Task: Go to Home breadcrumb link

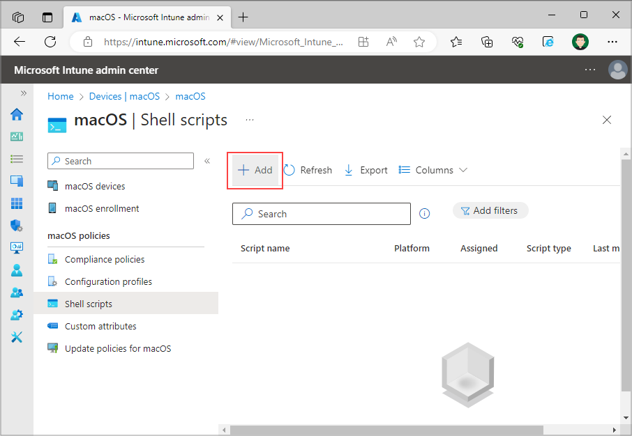Action: (x=61, y=96)
